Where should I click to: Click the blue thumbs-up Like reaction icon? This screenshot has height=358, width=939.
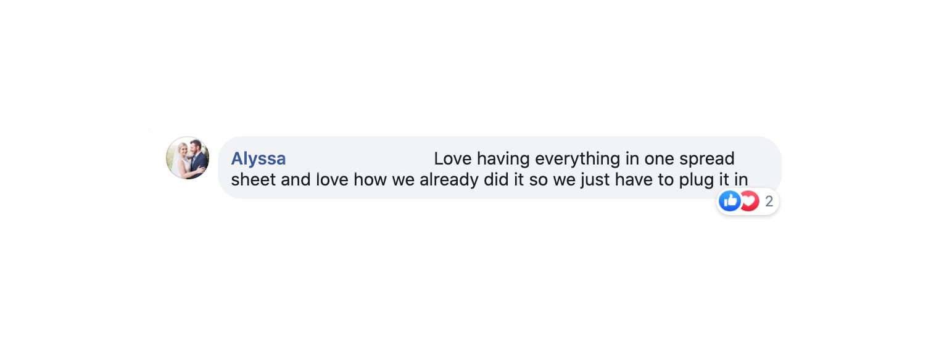[729, 201]
